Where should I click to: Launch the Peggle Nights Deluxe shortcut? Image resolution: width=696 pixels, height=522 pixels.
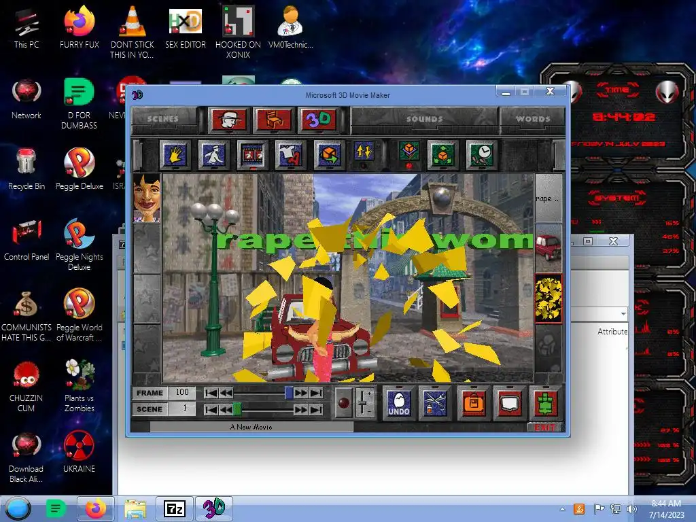click(79, 245)
